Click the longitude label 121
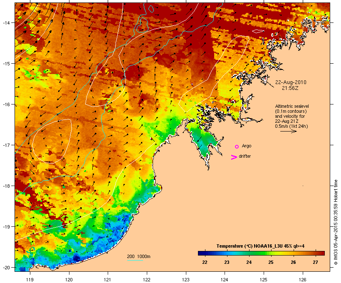 coord(108,280)
